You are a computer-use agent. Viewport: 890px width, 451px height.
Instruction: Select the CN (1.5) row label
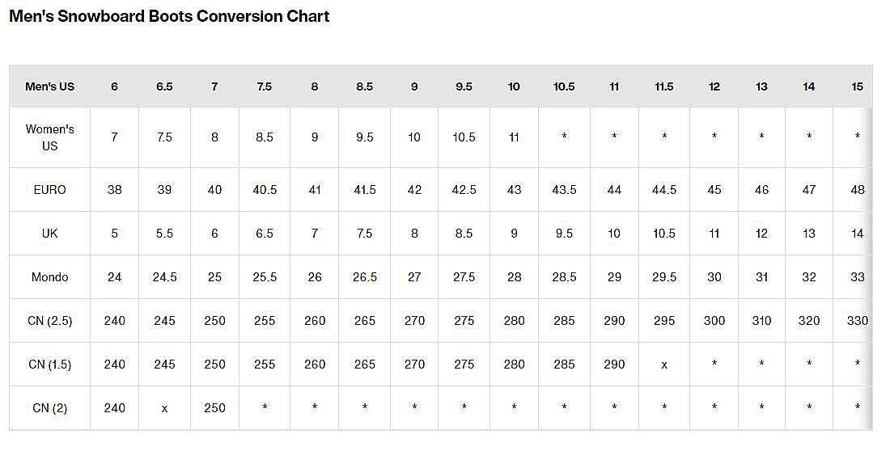coord(49,365)
